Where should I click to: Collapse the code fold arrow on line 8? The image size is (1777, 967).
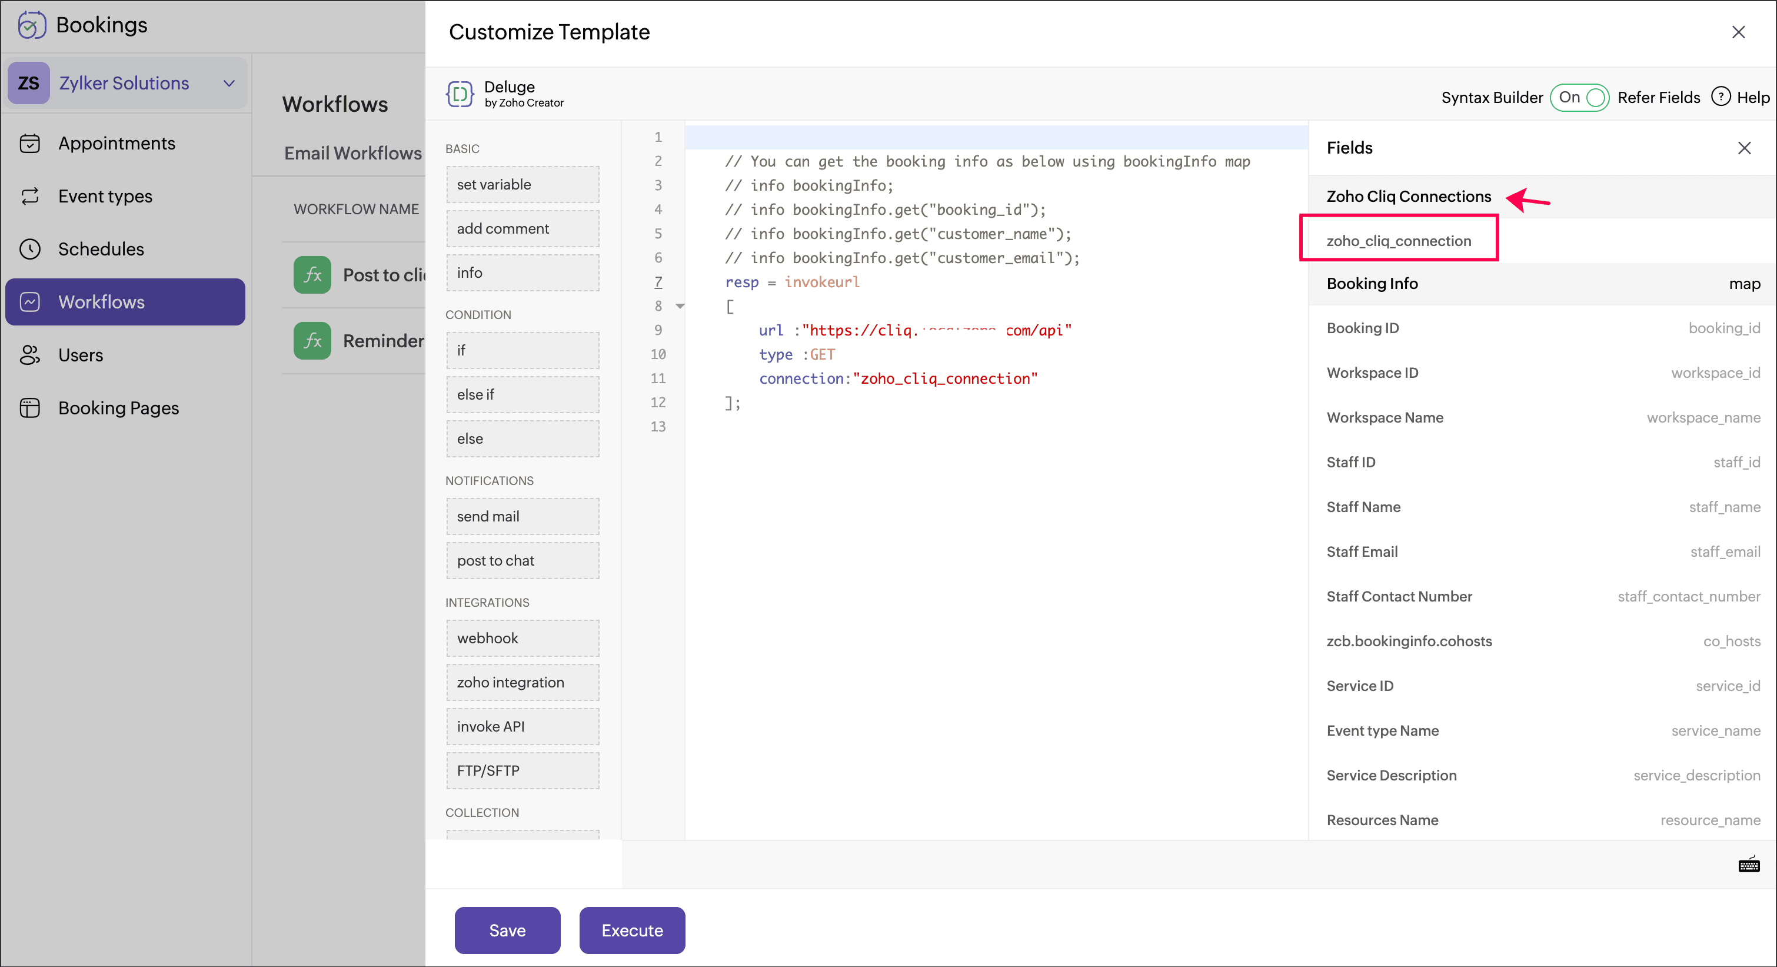click(680, 306)
